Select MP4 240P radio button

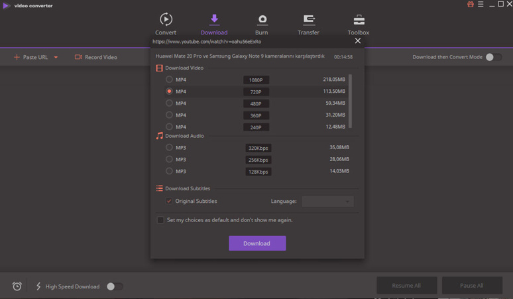(x=169, y=127)
